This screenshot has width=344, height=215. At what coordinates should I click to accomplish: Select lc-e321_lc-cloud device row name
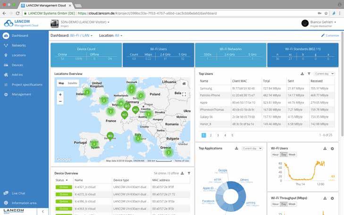click(85, 187)
